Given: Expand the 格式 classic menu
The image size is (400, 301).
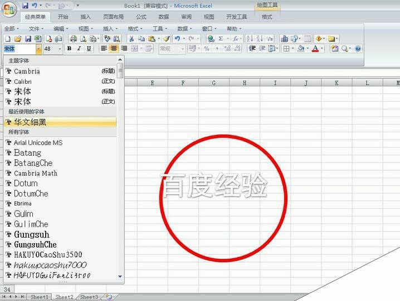Looking at the screenshot, I should (134, 28).
